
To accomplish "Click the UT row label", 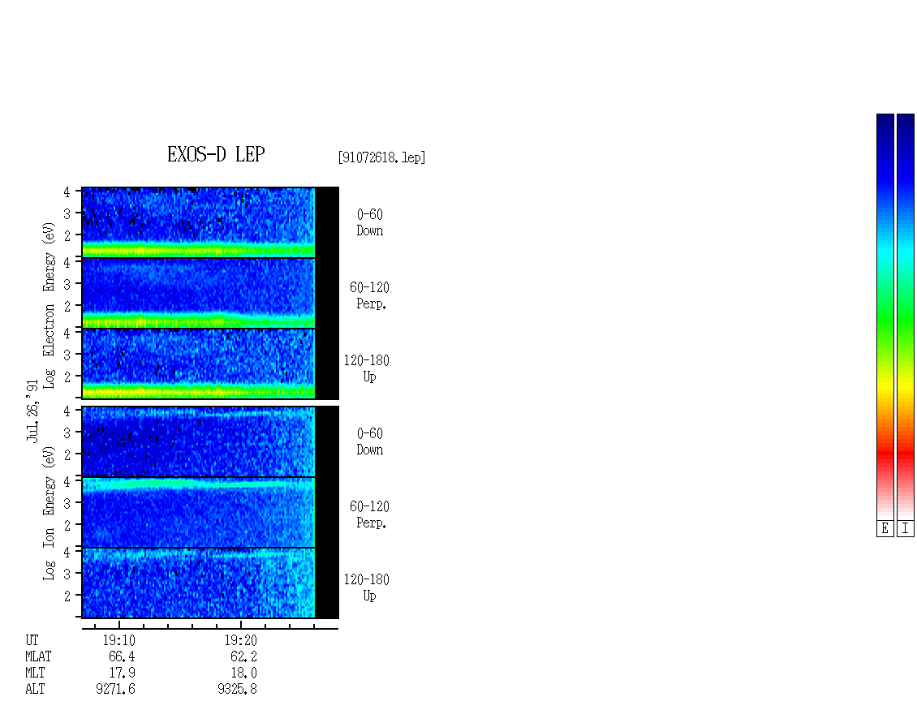I will [32, 640].
